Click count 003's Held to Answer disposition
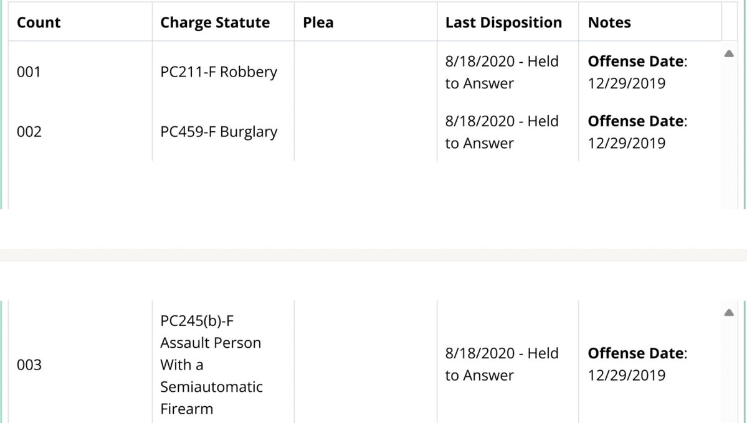Viewport: 747px width, 423px height. tap(502, 365)
